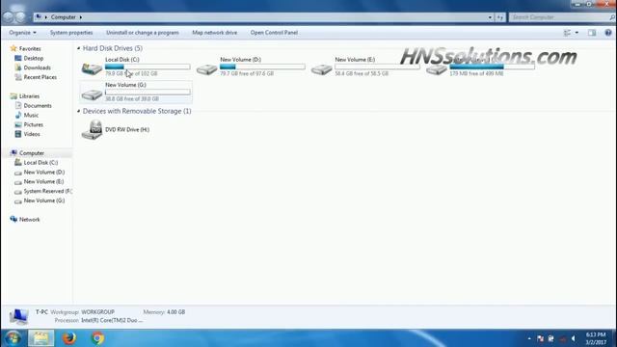Screen dimensions: 617x347
Task: Launch Google Chrome from the taskbar
Action: coord(97,338)
